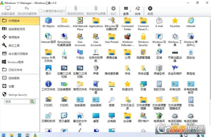The width and height of the screenshot is (211, 137).
Task: Switch to Windows程序 category
Action: (x=20, y=62)
